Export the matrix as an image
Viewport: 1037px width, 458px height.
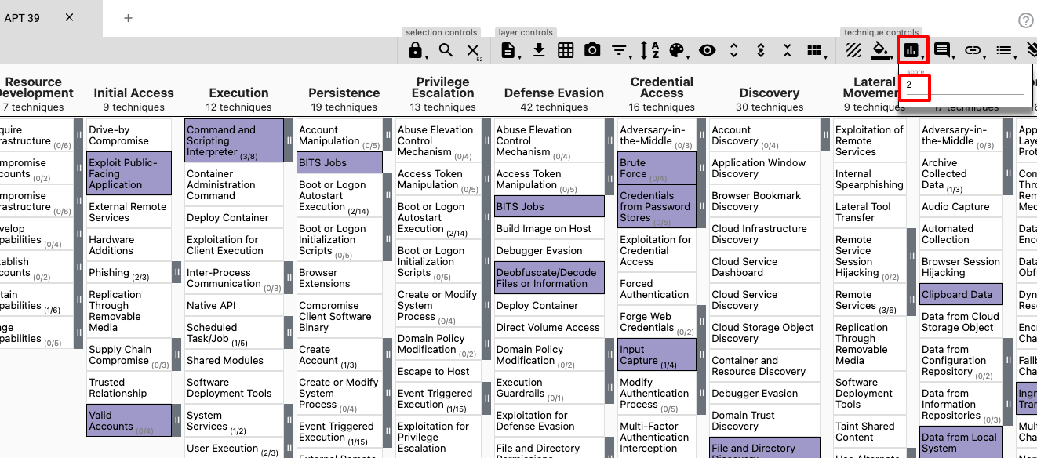(x=592, y=49)
